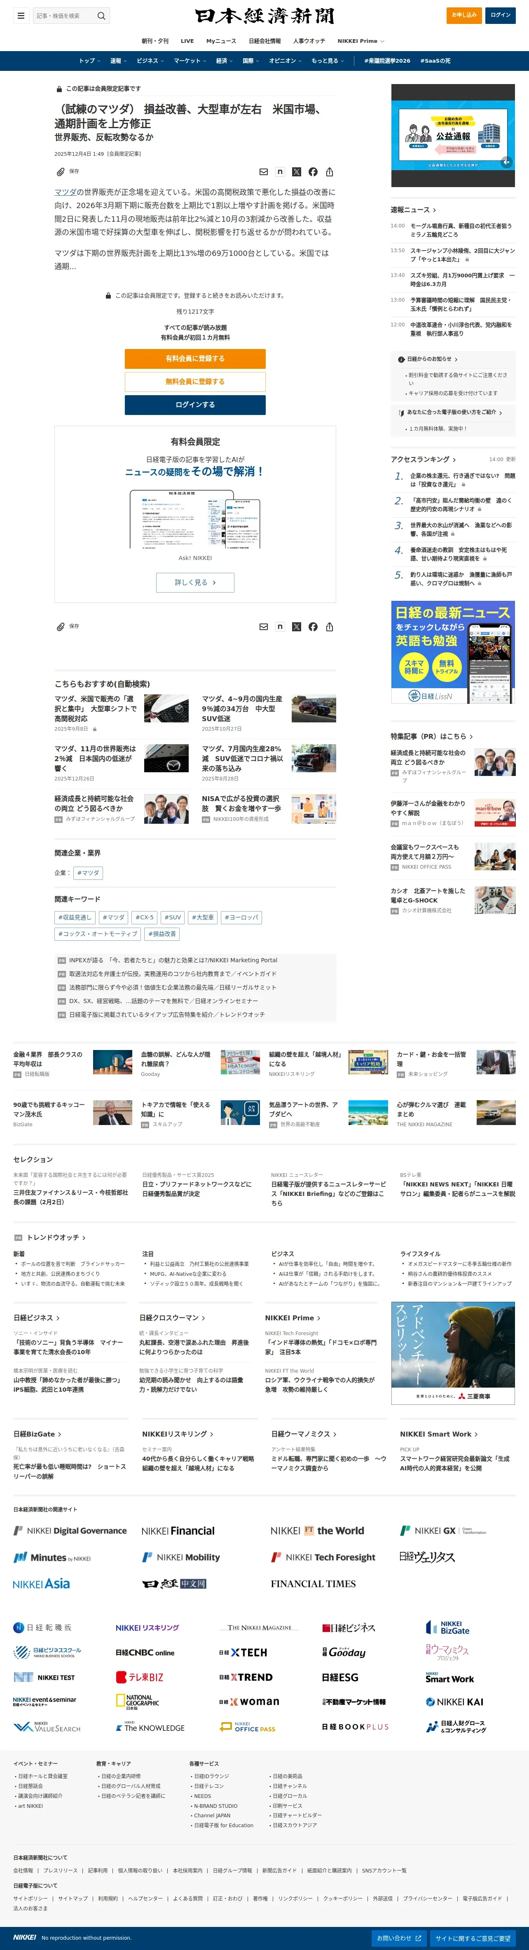
Task: Open the National Geographic logo
Action: (x=138, y=1702)
